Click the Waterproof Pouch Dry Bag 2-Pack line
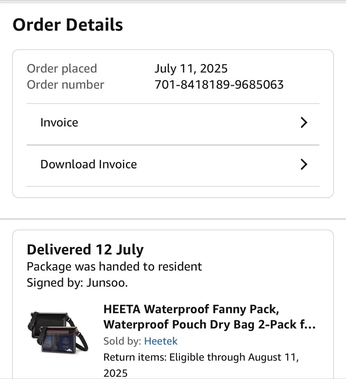 tap(209, 325)
